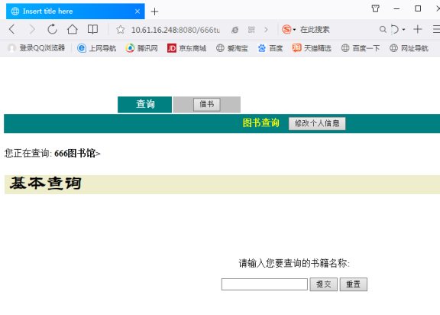The image size is (440, 315).
Task: Click the 修改个人信息 button
Action: click(x=317, y=124)
